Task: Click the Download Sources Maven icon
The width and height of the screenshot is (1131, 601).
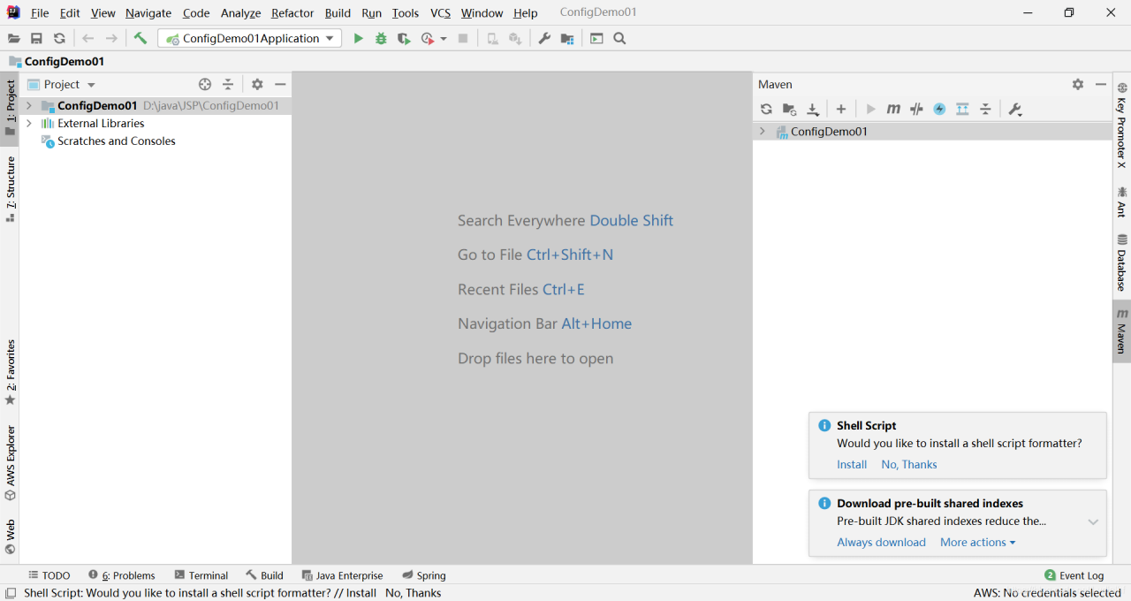Action: pyautogui.click(x=813, y=109)
